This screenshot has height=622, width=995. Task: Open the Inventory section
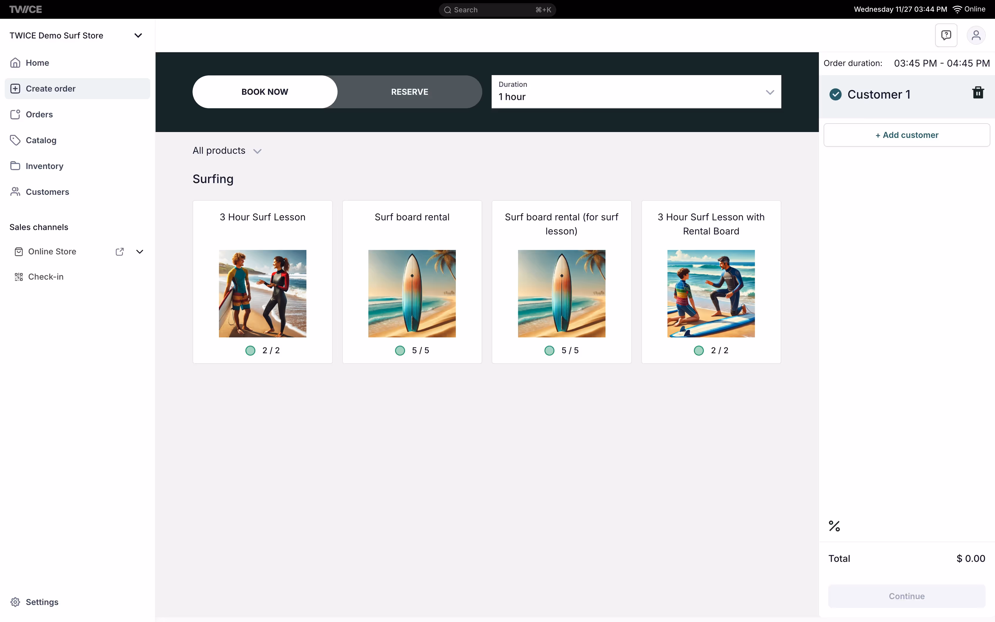pos(44,166)
